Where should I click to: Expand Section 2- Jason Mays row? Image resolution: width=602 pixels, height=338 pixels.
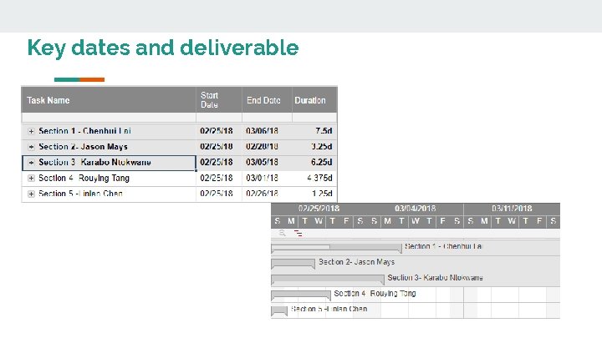coord(31,147)
